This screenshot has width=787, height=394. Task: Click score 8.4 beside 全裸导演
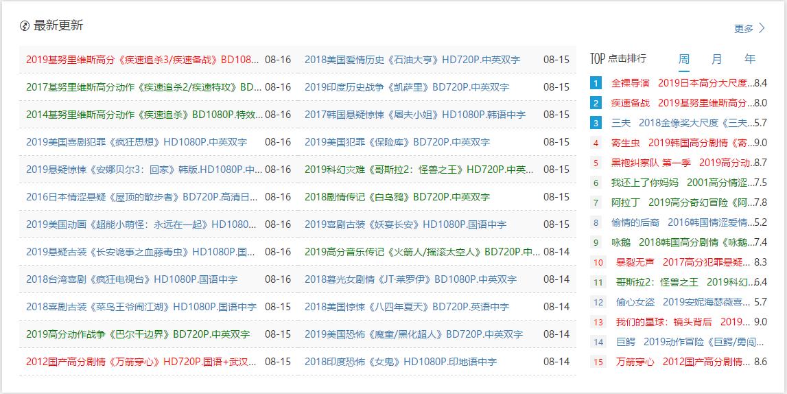pos(761,83)
